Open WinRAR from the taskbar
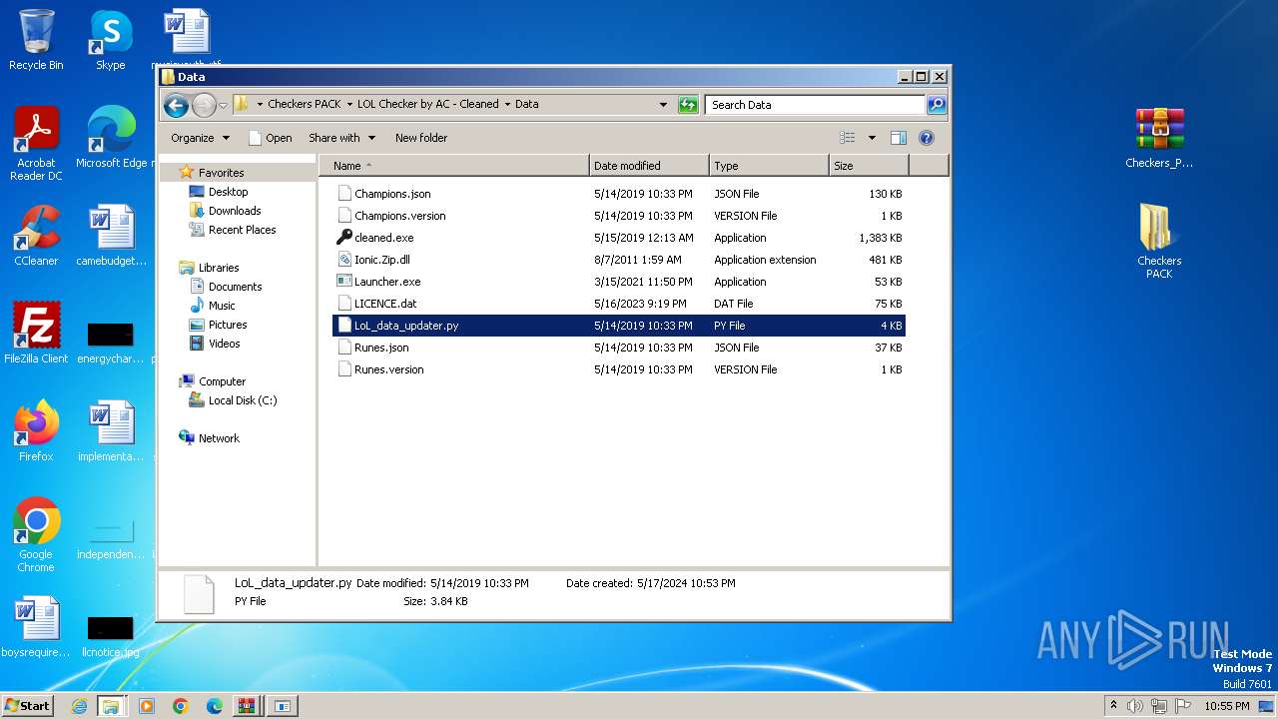This screenshot has height=719, width=1278. click(x=246, y=706)
